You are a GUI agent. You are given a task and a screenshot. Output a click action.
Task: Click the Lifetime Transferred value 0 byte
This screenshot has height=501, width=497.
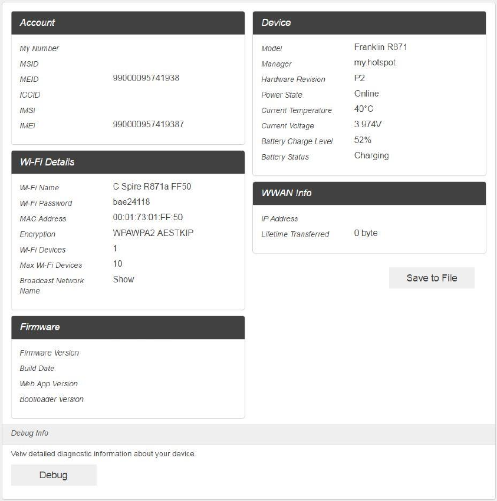(x=366, y=233)
